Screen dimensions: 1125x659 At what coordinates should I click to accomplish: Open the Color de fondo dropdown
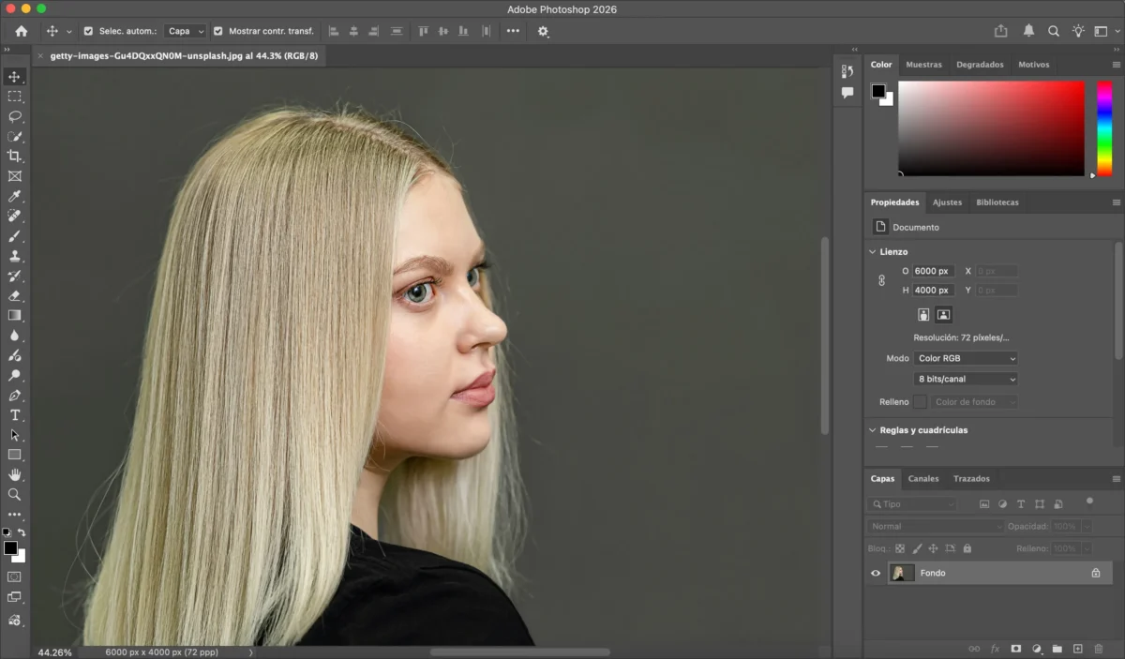975,402
